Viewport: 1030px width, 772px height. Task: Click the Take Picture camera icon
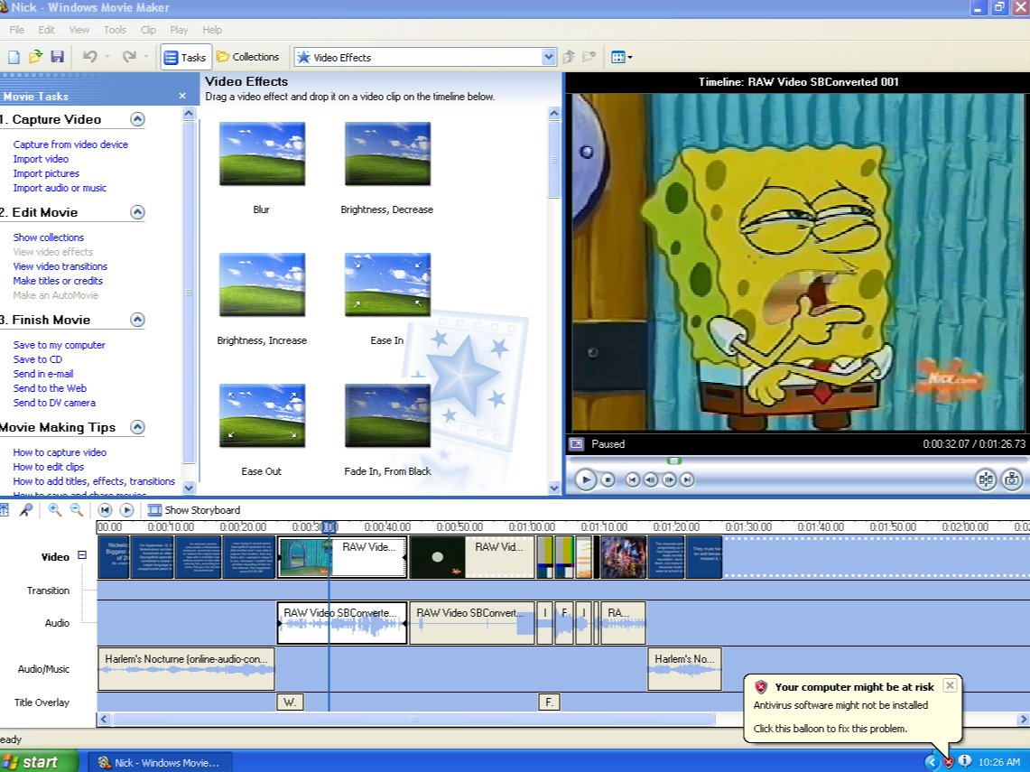pyautogui.click(x=1012, y=479)
